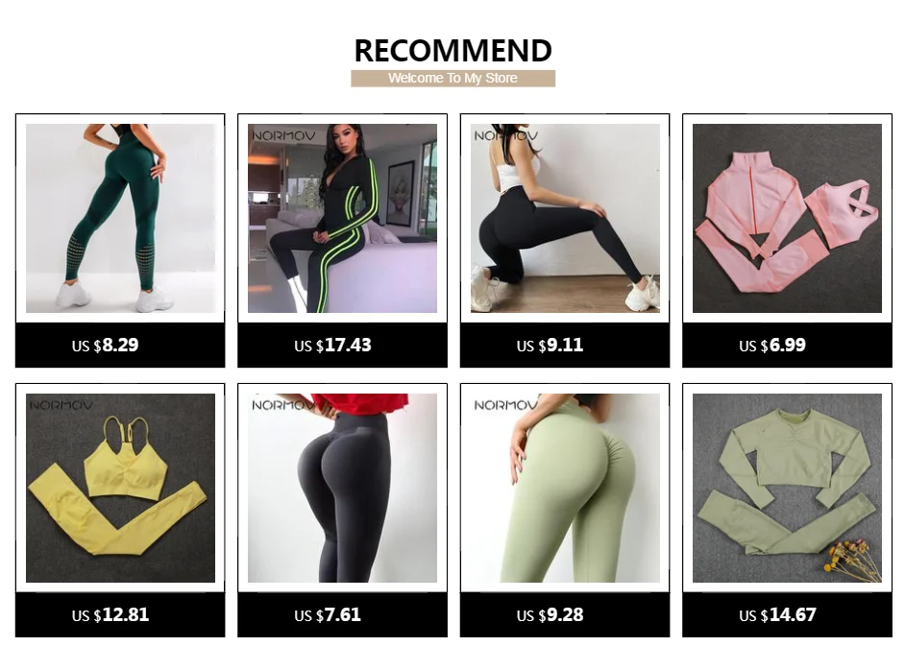This screenshot has height=671, width=906.
Task: Open the green leggings product image
Action: click(120, 218)
